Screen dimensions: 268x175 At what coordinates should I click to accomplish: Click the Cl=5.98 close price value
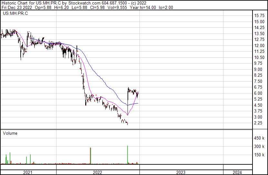pos(98,8)
